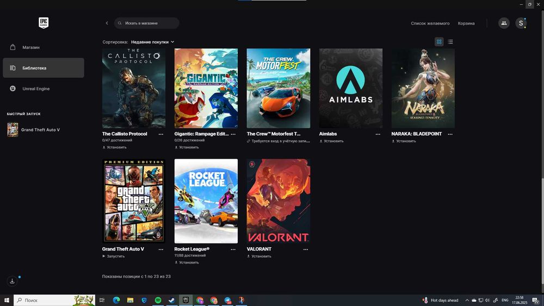Open The Crew Motorfest cover

(x=278, y=89)
